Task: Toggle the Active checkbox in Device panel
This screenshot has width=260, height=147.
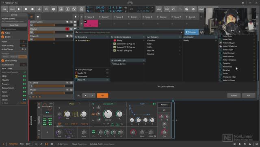Action: (x=3, y=33)
